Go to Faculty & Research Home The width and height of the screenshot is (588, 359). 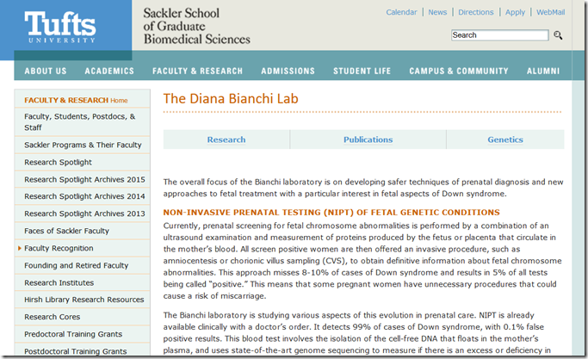[76, 100]
